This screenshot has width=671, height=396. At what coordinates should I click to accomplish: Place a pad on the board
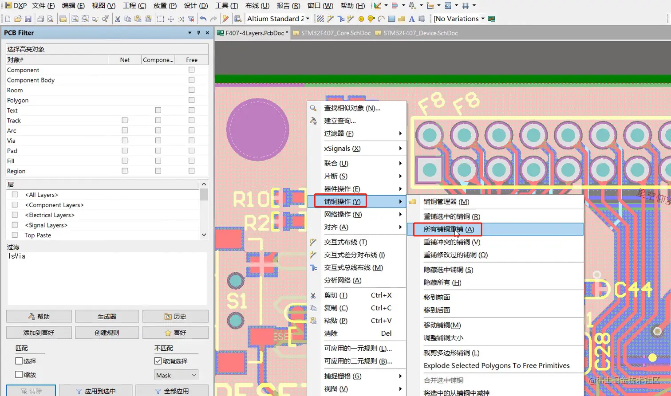361,19
